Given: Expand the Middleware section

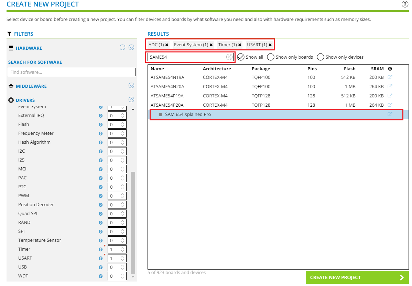Looking at the screenshot, I should (x=131, y=86).
